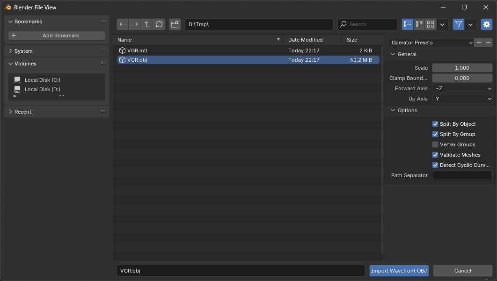The image size is (497, 281).
Task: Select the Name column header
Action: [x=124, y=40]
